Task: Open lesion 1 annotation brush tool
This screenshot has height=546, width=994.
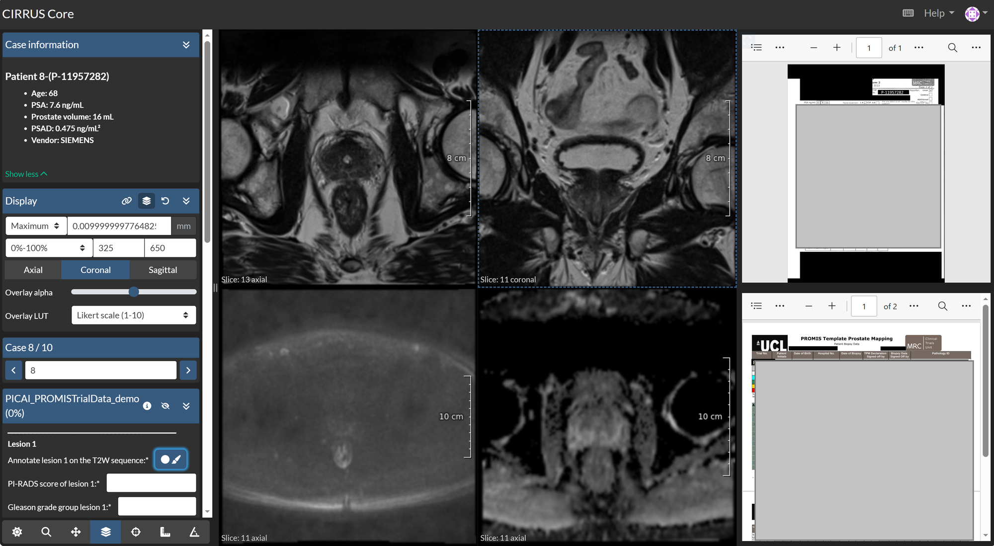Action: (170, 460)
